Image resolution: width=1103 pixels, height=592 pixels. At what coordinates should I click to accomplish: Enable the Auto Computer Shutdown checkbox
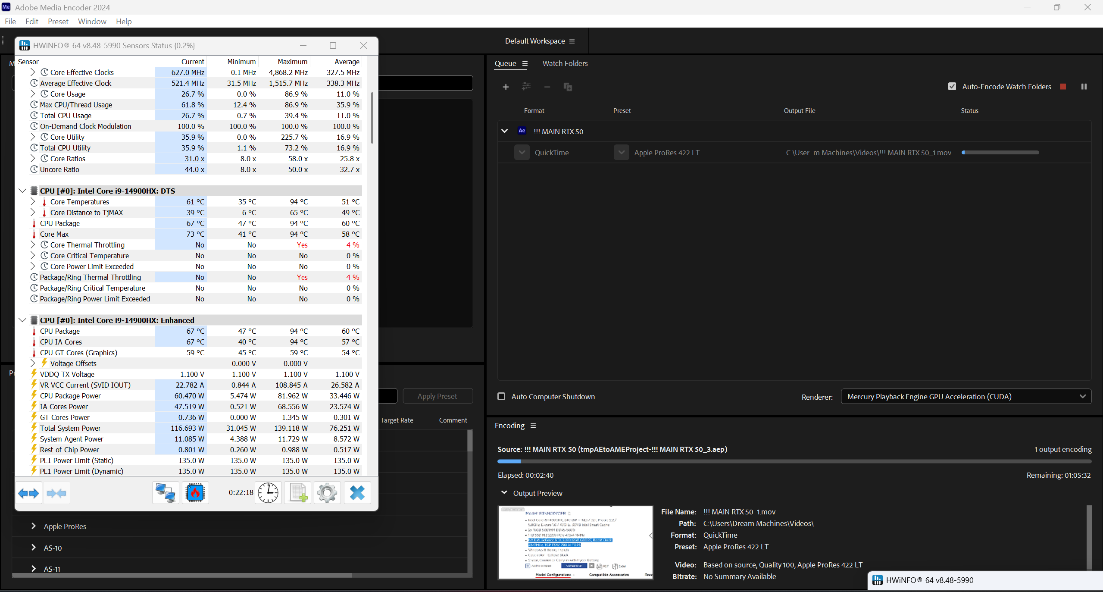[x=501, y=396]
